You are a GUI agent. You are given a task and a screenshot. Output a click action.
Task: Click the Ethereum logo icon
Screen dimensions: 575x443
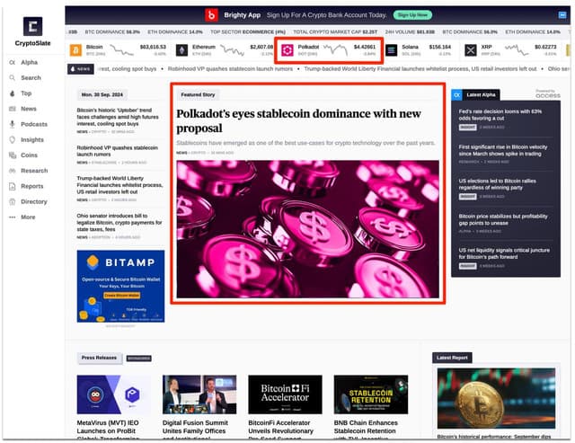(182, 49)
